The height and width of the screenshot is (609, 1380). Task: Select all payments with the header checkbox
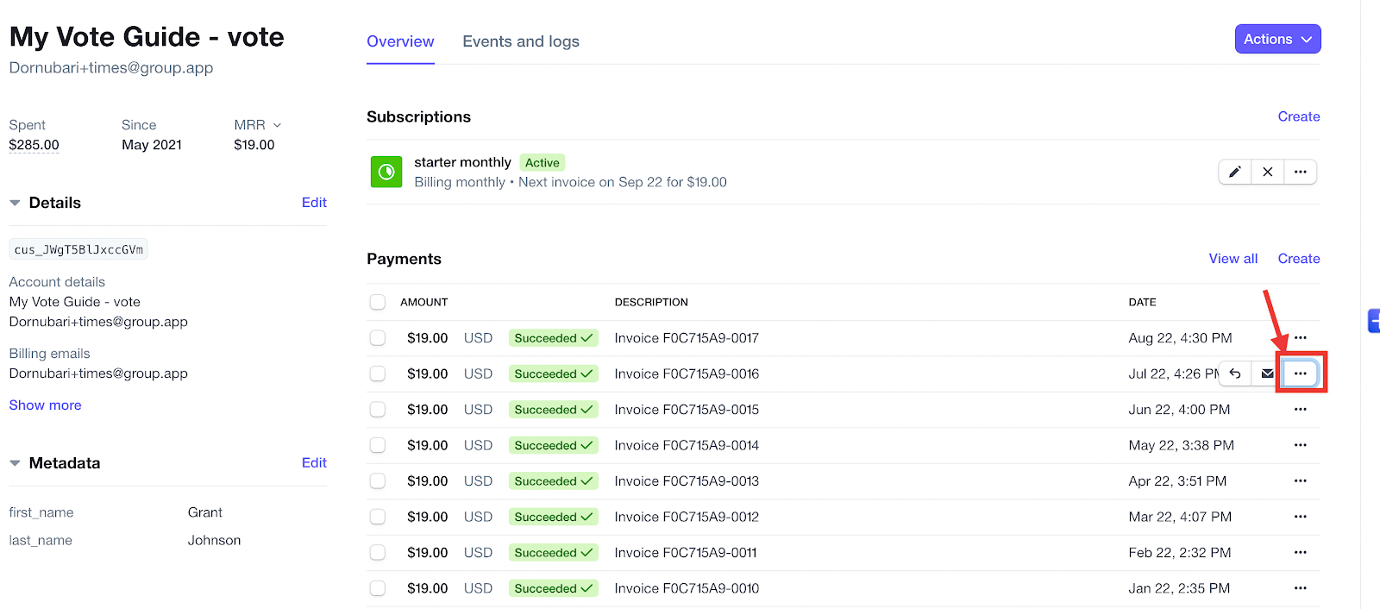click(x=378, y=302)
